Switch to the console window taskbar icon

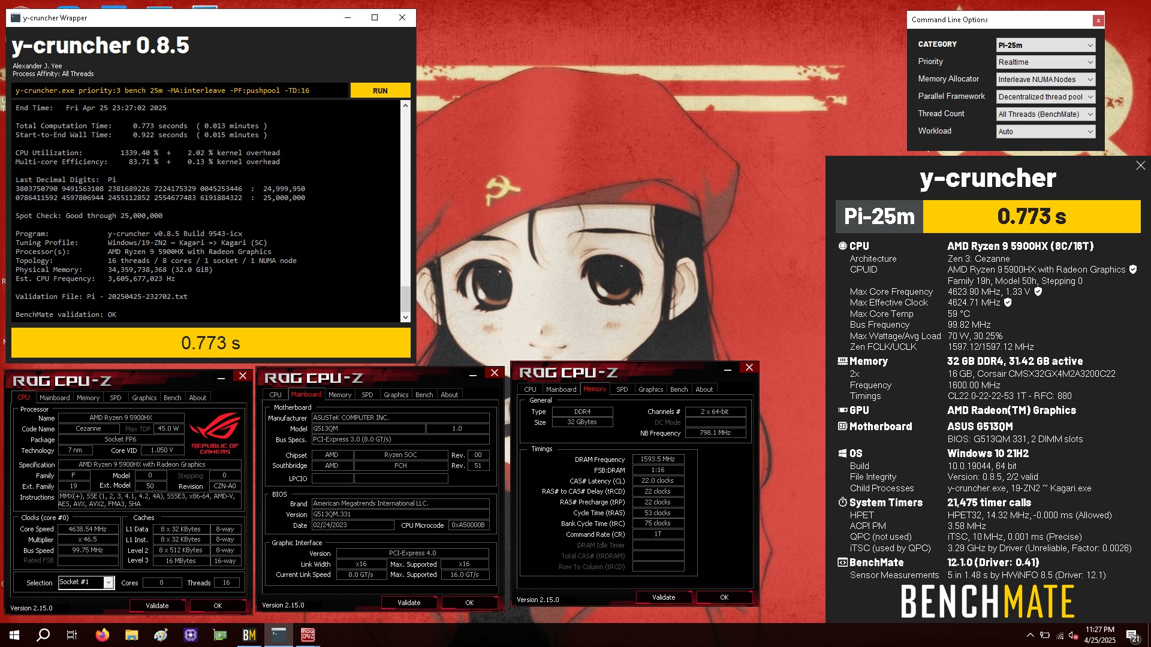279,635
